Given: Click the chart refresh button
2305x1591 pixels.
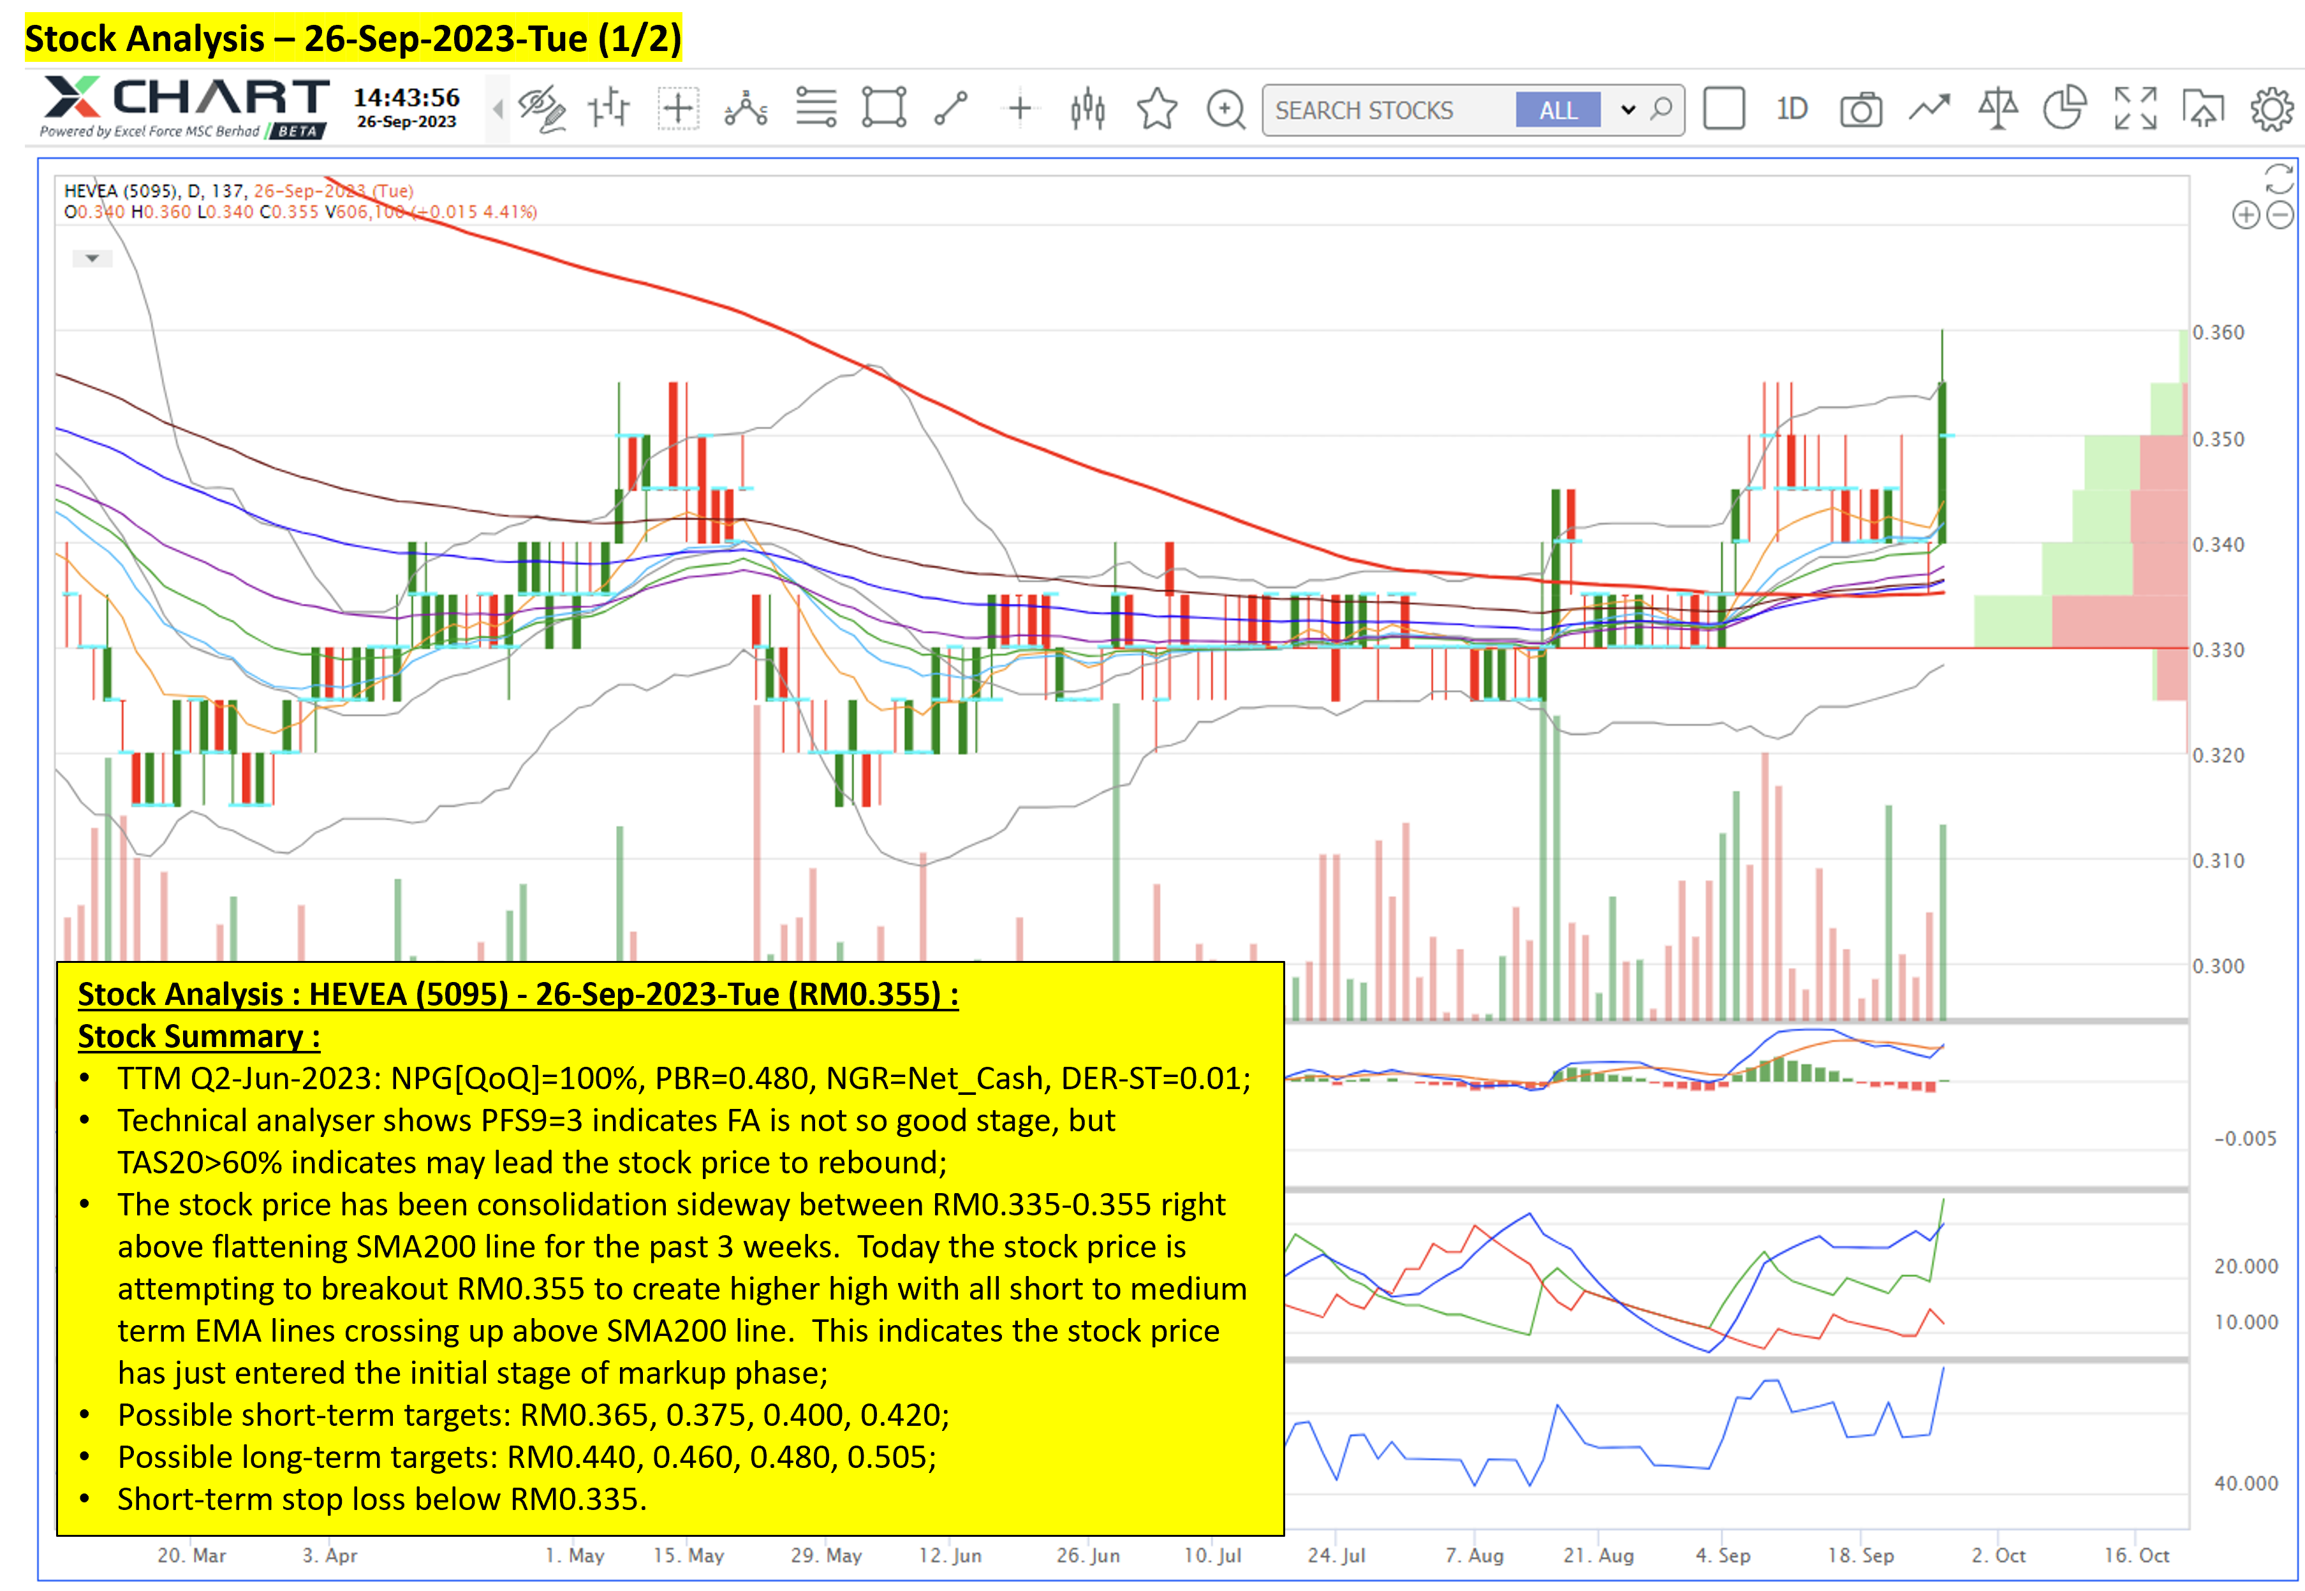Looking at the screenshot, I should point(2279,179).
